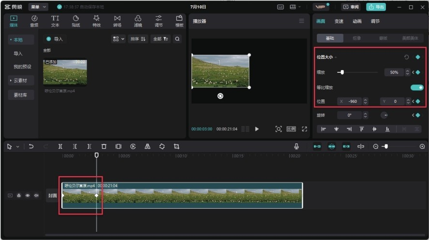Switch to the 变速 speed tab
Image resolution: width=429 pixels, height=240 pixels.
pos(339,21)
